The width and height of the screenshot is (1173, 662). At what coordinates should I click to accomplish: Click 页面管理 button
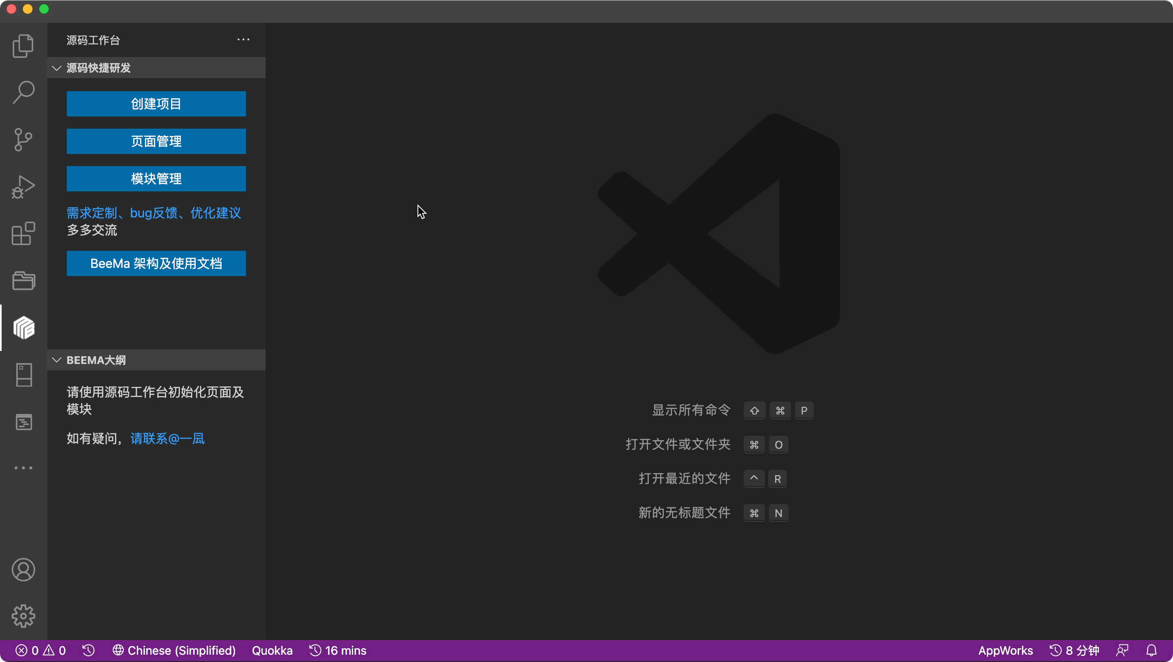pos(156,142)
